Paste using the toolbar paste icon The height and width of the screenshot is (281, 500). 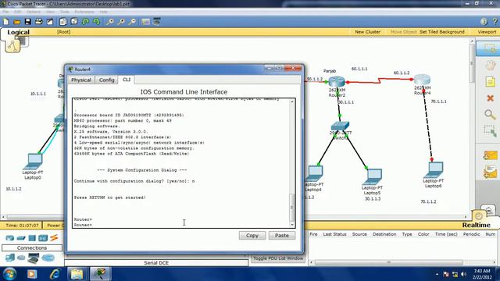click(74, 22)
